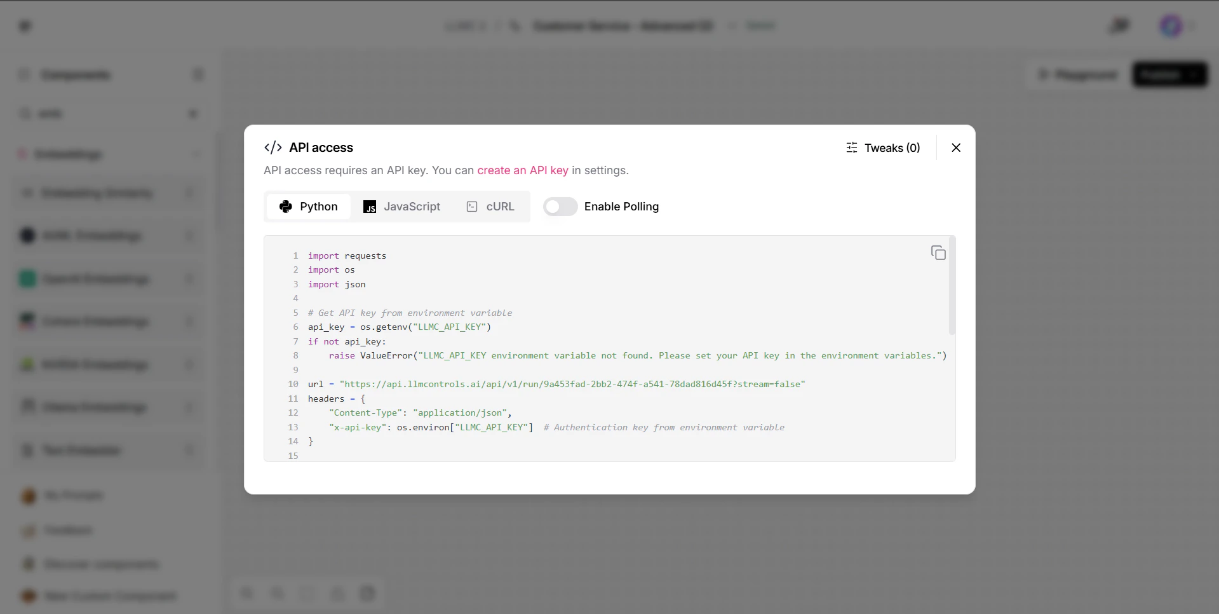The height and width of the screenshot is (614, 1219).
Task: Create a New Custom Component
Action: tap(109, 596)
